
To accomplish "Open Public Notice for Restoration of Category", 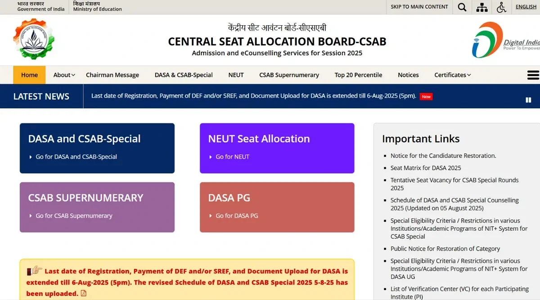I will pos(445,249).
